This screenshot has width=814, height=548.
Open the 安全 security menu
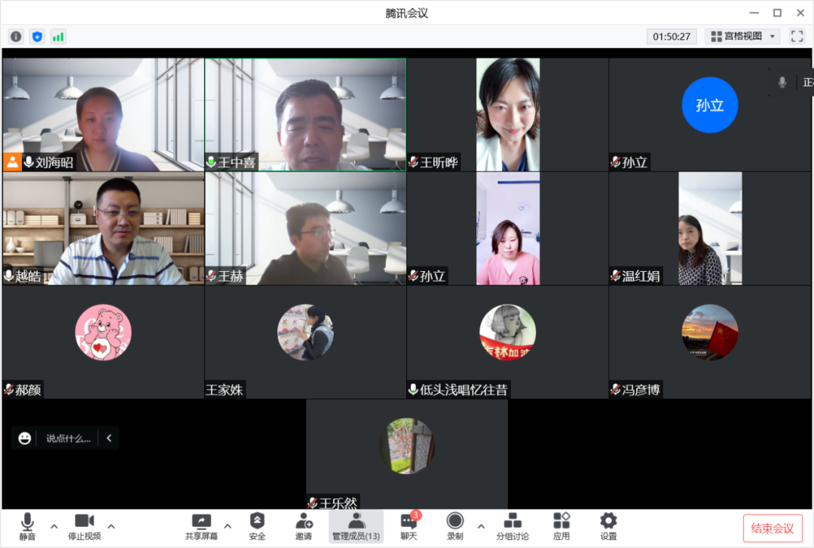pos(257,525)
